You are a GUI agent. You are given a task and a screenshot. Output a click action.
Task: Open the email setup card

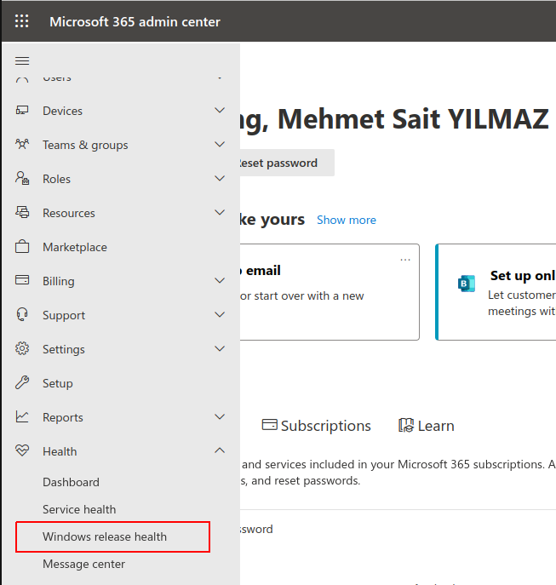click(330, 292)
